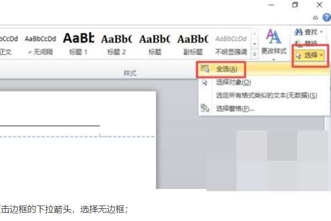Click the Selection Pane (选择窗格) icon
The image size is (331, 221).
point(205,108)
